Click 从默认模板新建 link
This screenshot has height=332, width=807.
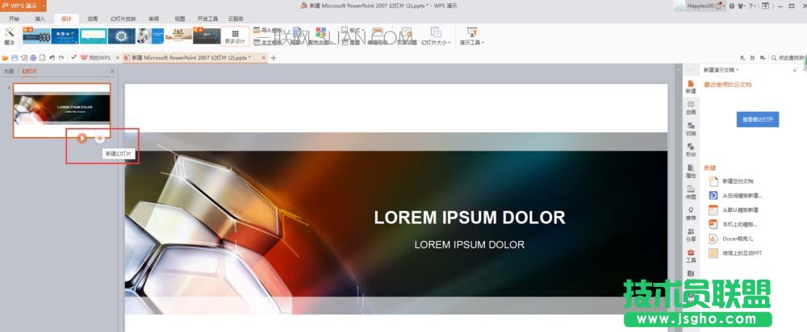(734, 210)
